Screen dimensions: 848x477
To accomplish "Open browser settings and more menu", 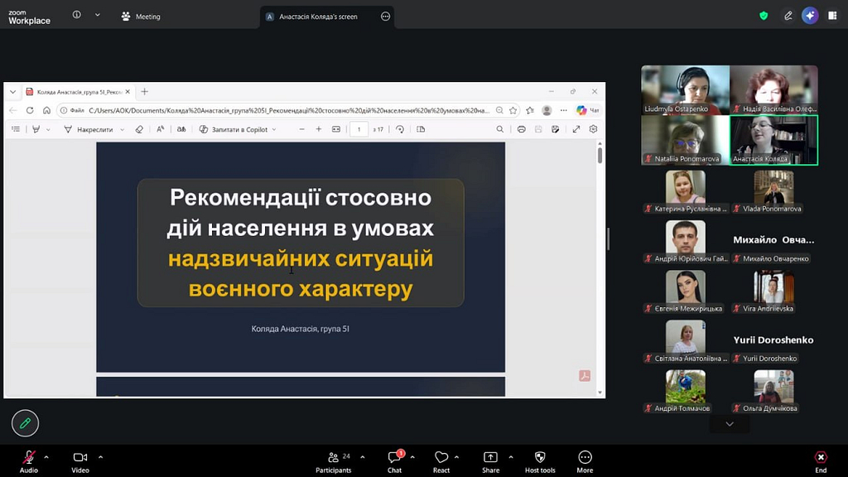I will tap(563, 110).
